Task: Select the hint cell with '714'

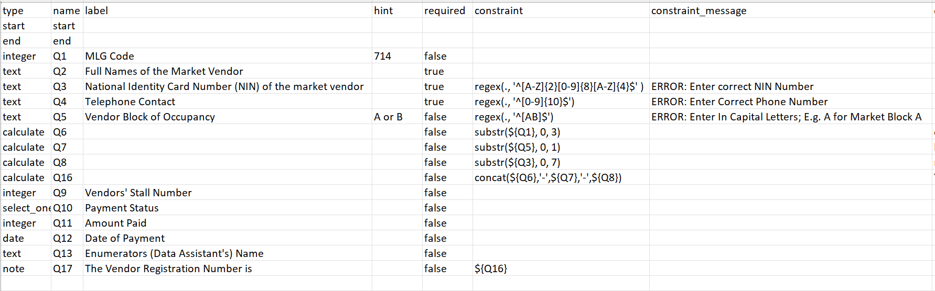Action: click(397, 56)
